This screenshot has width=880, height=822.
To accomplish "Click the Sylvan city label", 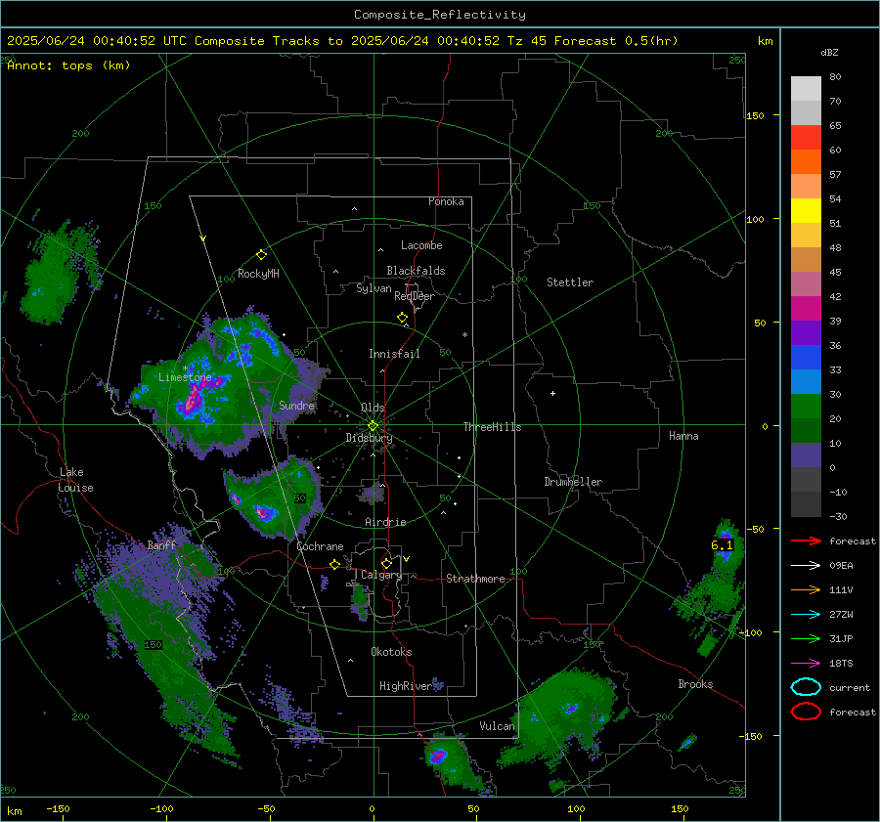I will pyautogui.click(x=374, y=288).
